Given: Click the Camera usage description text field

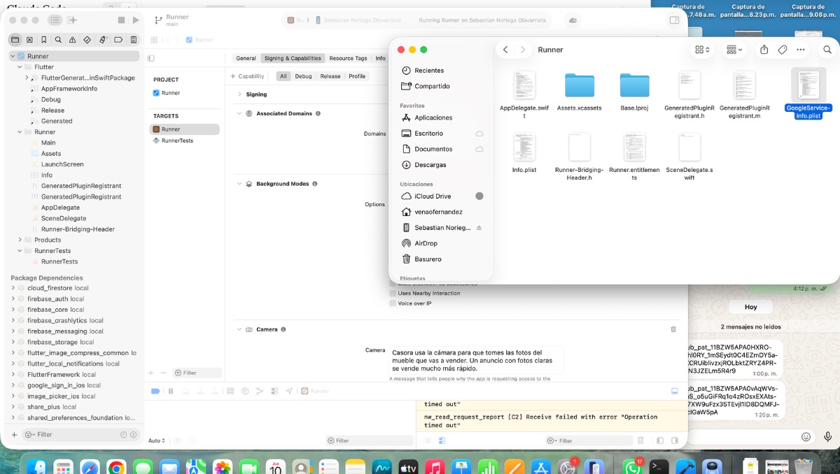Looking at the screenshot, I should coord(476,361).
